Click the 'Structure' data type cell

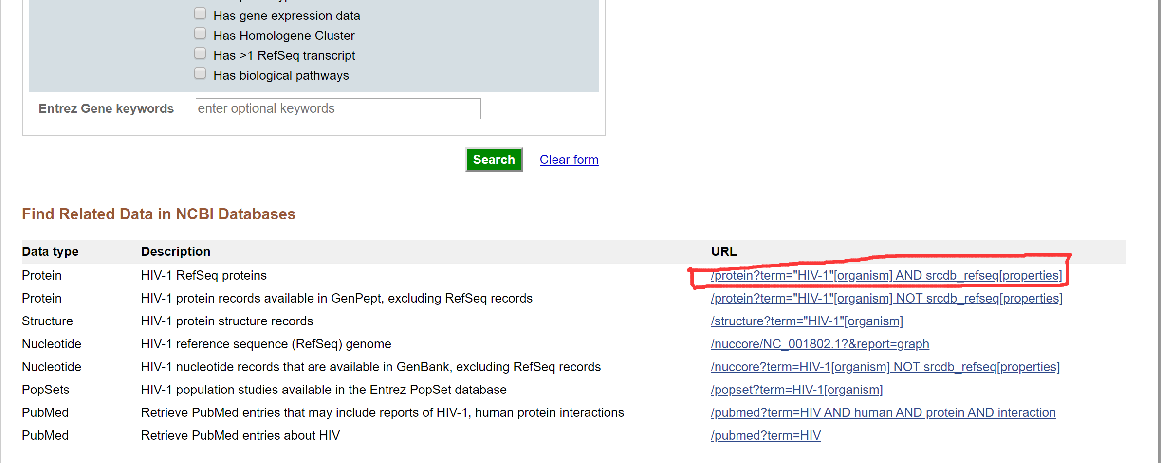coord(47,321)
